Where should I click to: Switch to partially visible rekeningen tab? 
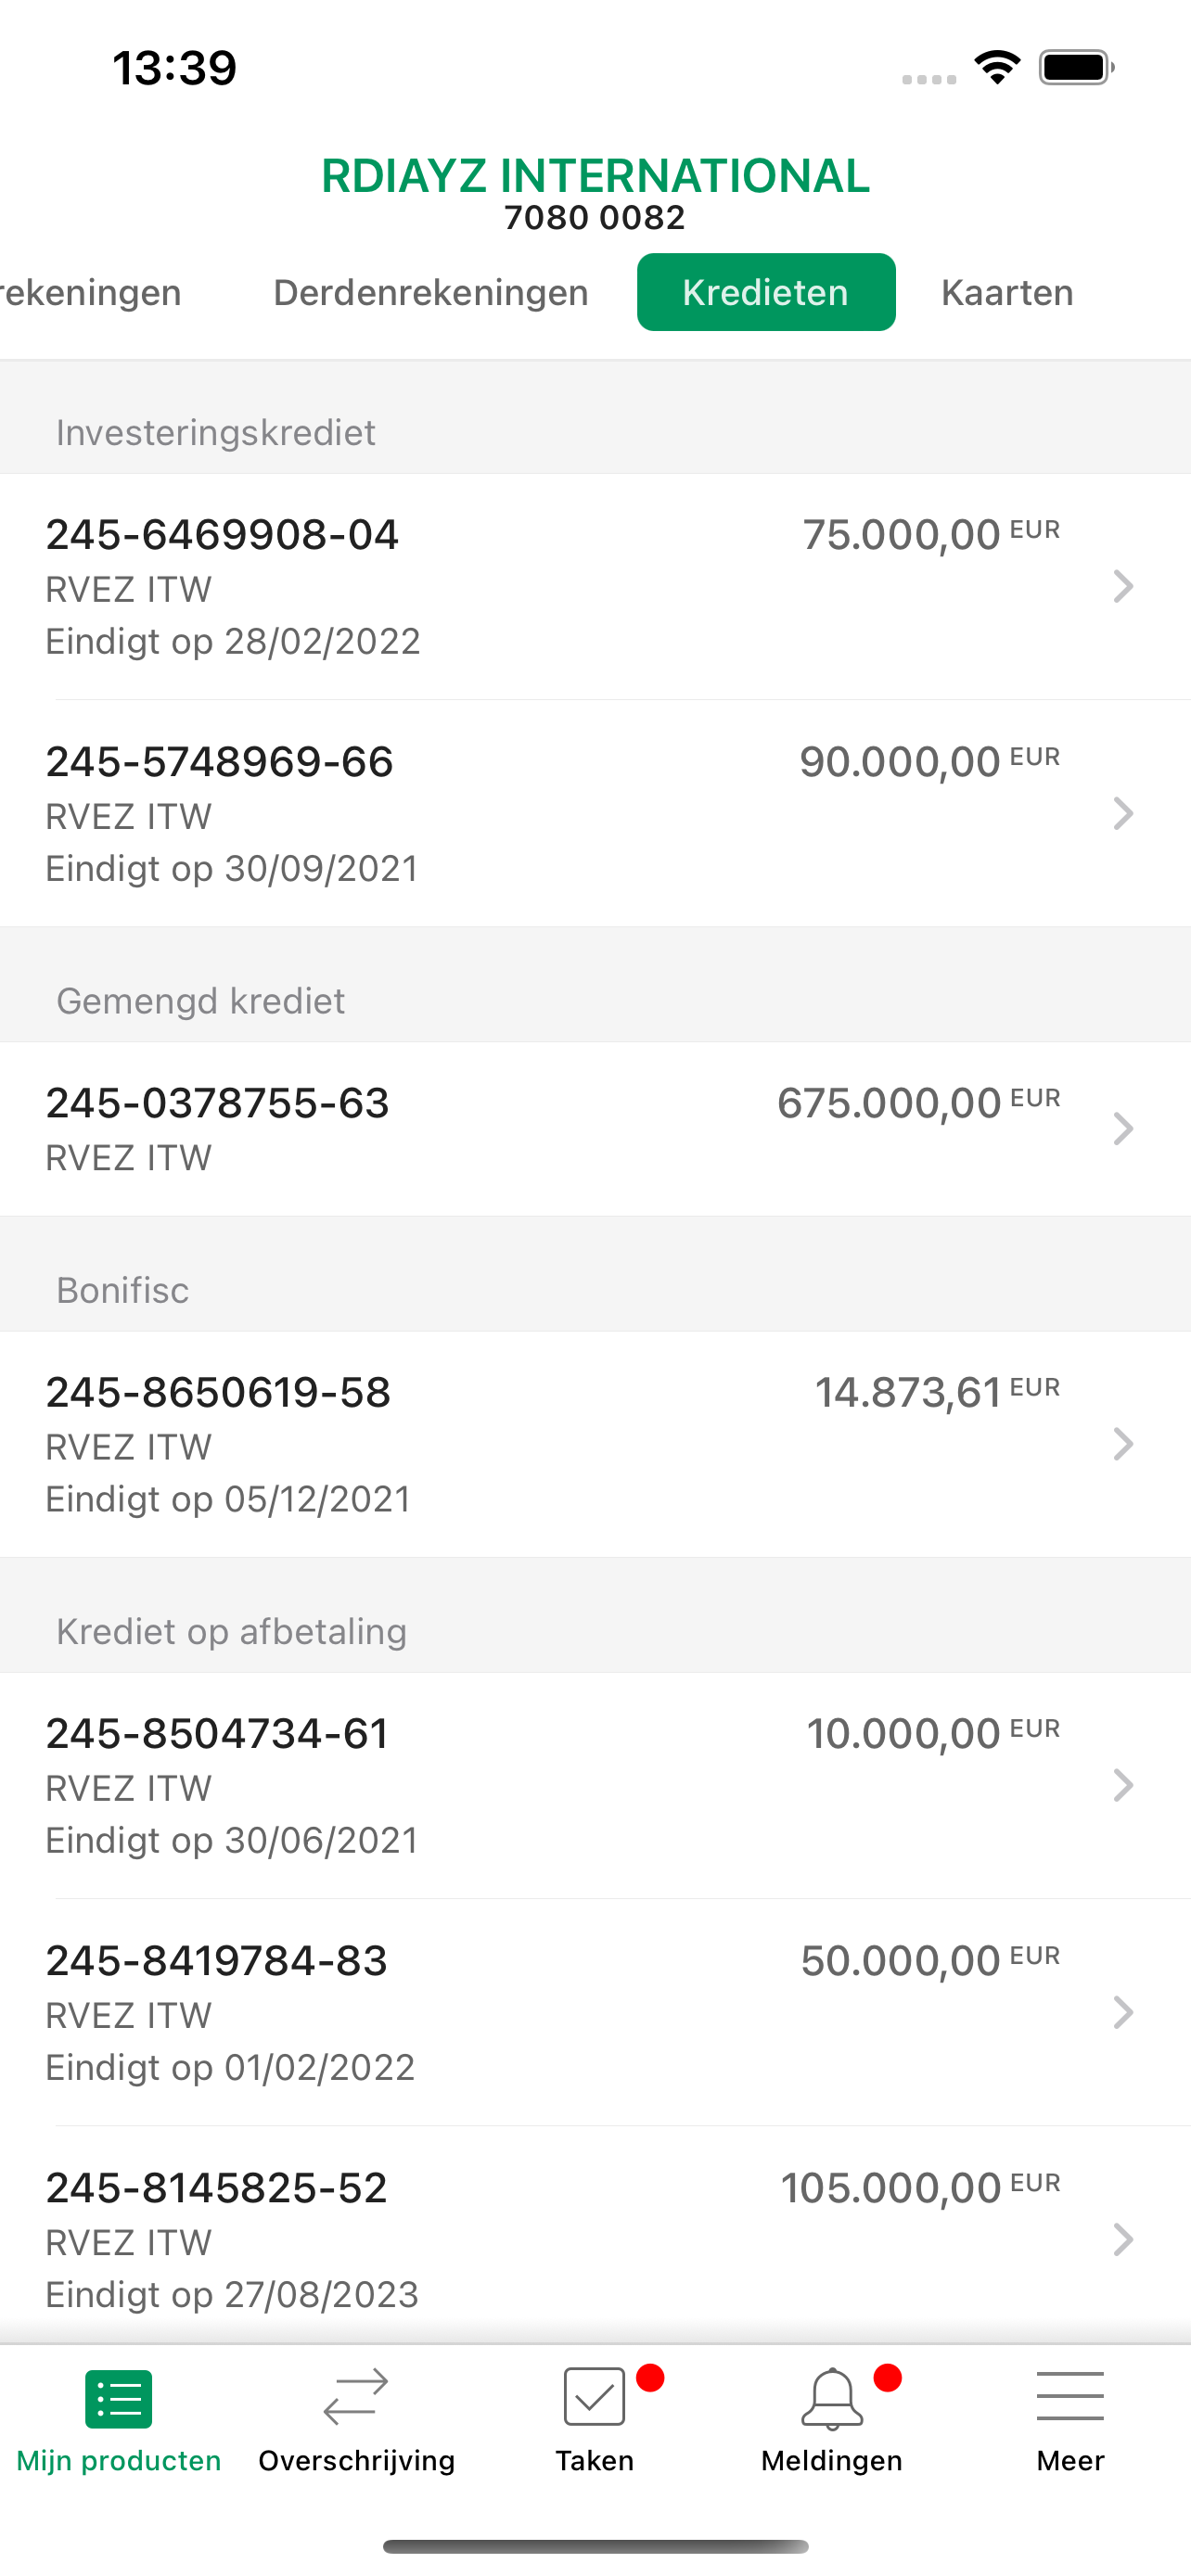(x=90, y=292)
